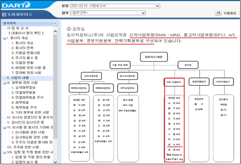
Task: Collapse the VIII. 임원 및 직원 등 node
Action: click(5, 153)
